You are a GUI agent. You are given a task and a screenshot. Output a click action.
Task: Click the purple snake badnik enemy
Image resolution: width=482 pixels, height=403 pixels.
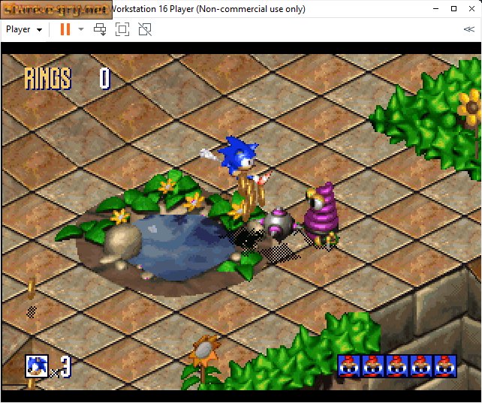coord(321,215)
